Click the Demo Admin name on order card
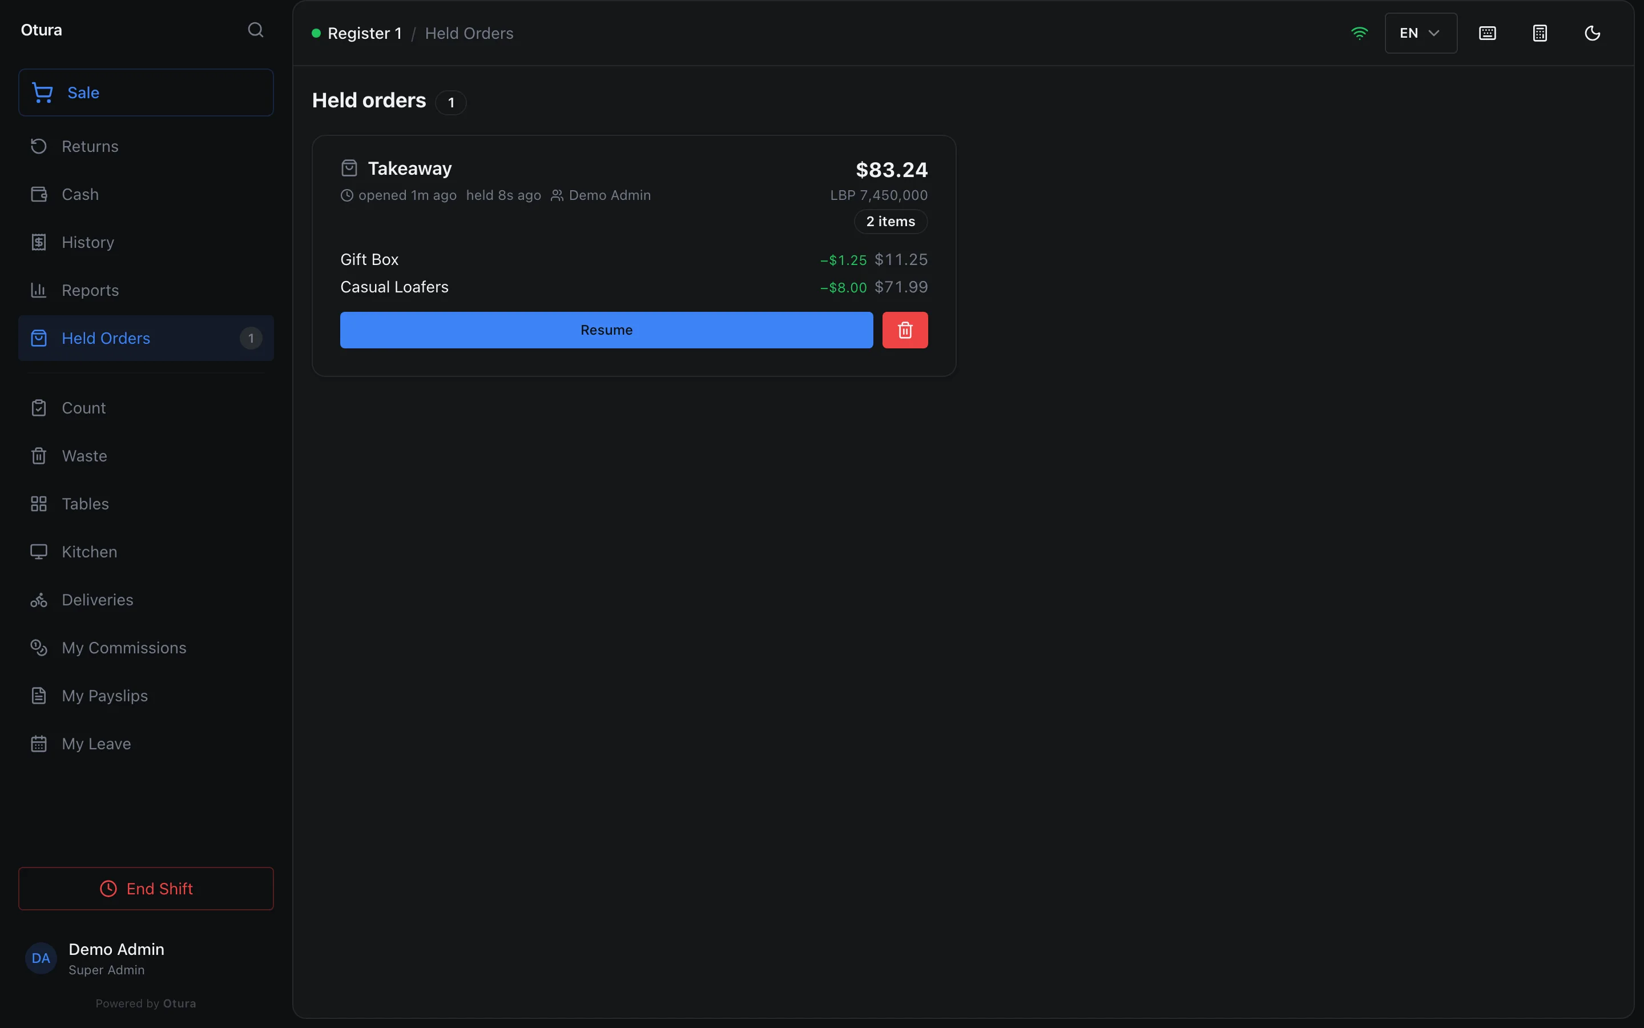This screenshot has height=1028, width=1644. 610,195
